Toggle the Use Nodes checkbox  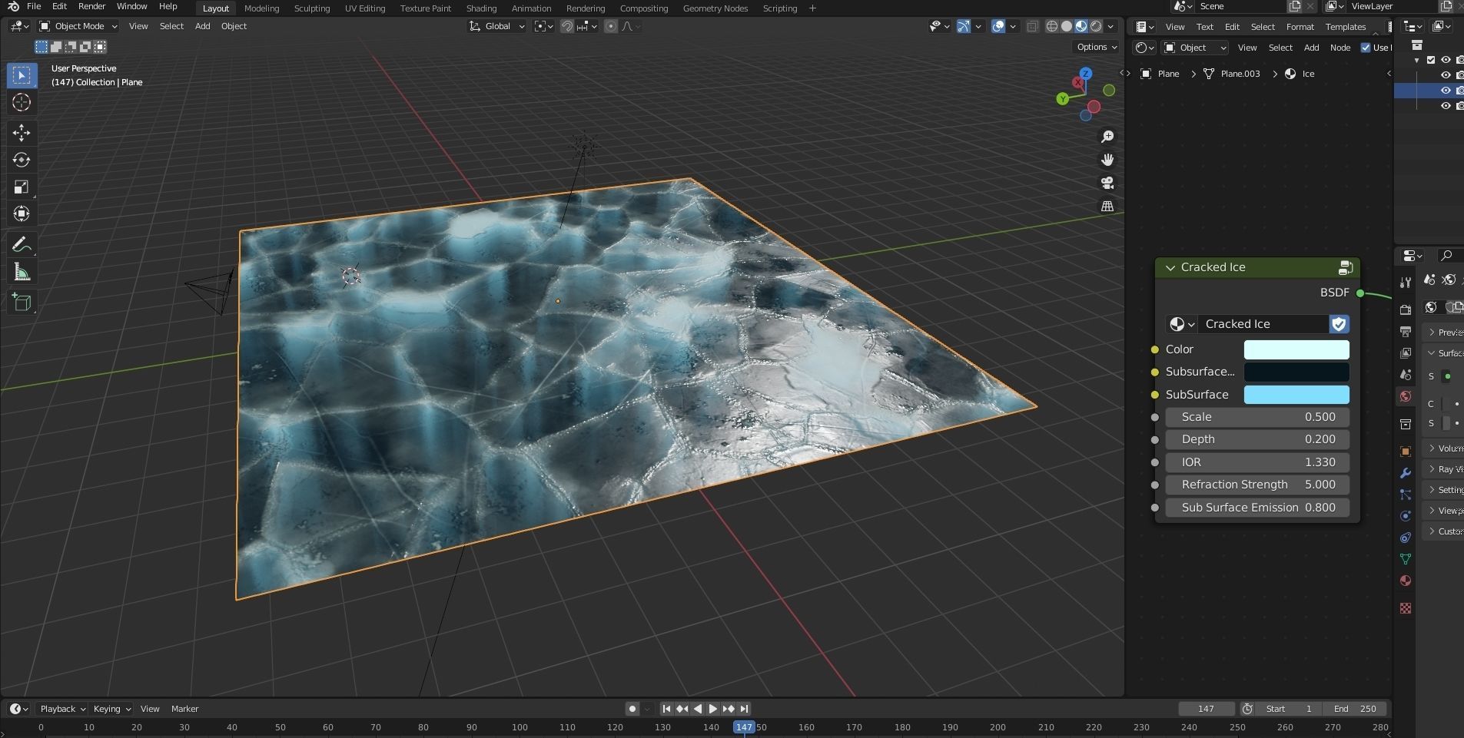coord(1366,48)
